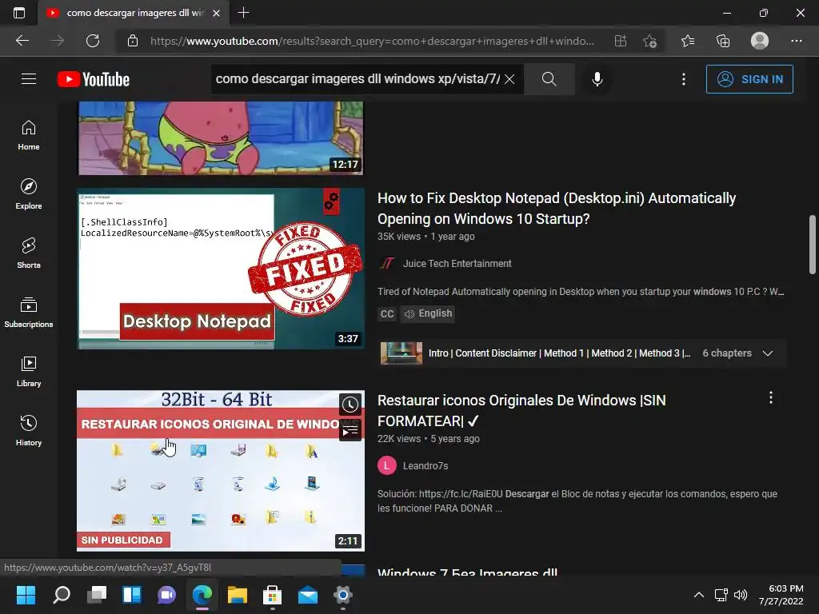This screenshot has height=614, width=819.
Task: Open the apps available icon in address bar
Action: (x=620, y=41)
